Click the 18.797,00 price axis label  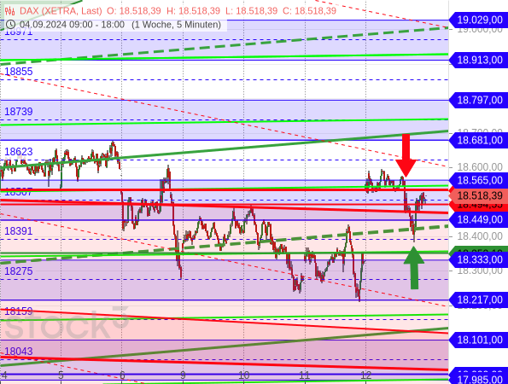point(478,100)
